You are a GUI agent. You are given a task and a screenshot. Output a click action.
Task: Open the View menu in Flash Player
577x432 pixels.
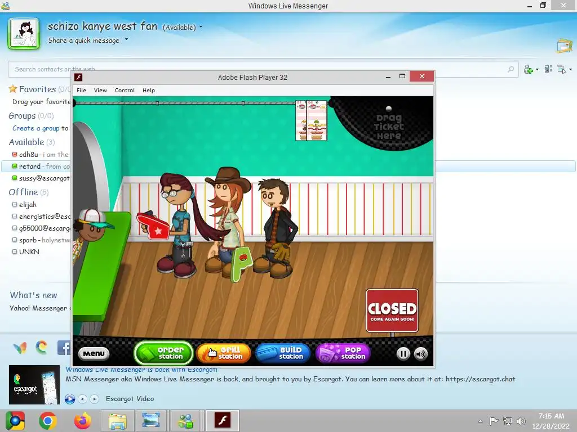(100, 91)
